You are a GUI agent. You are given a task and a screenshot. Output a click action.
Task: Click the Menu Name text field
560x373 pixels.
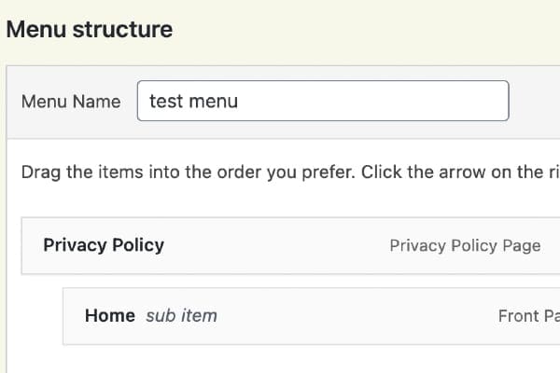tap(322, 101)
